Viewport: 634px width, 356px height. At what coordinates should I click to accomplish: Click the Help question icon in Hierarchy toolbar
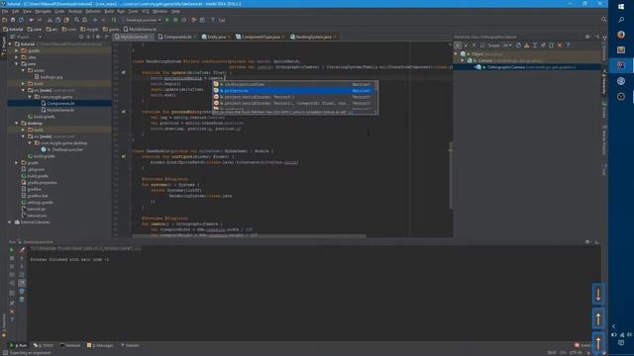[568, 45]
